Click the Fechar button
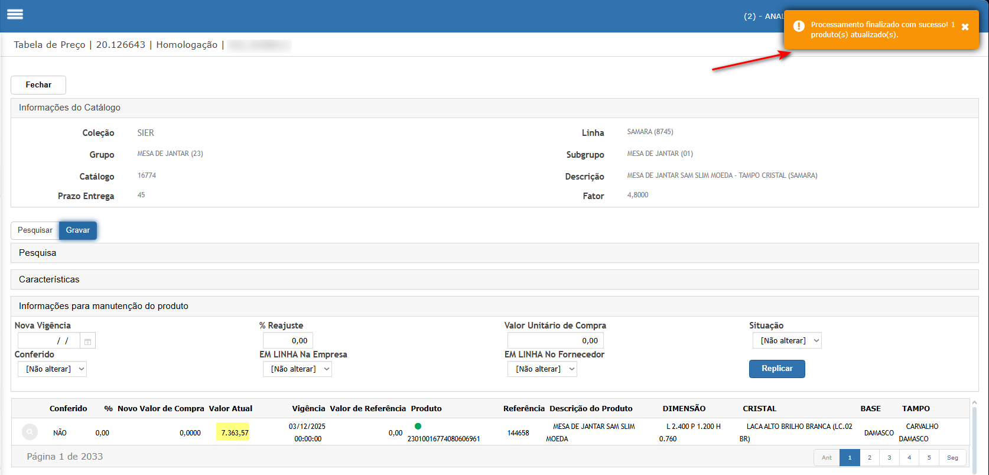Image resolution: width=989 pixels, height=475 pixels. point(38,85)
